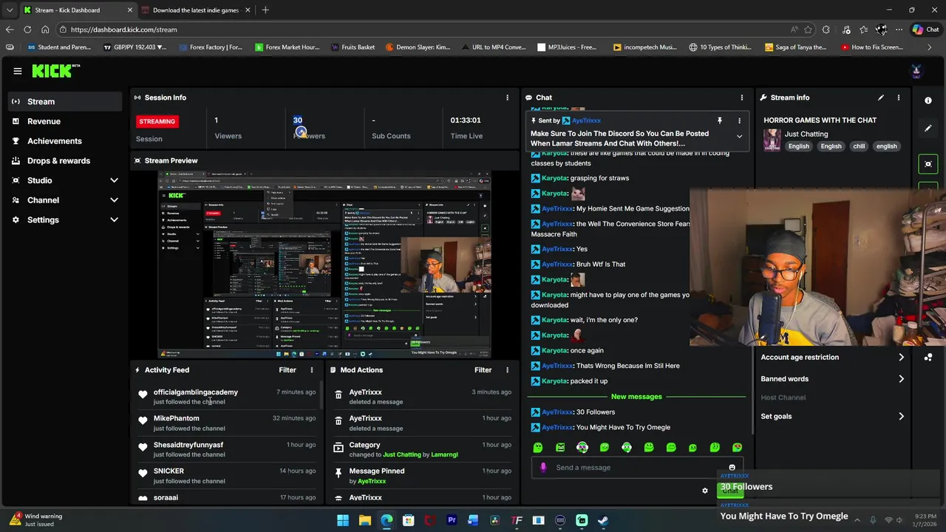Open the Activity Feed Filter dropdown

point(287,370)
